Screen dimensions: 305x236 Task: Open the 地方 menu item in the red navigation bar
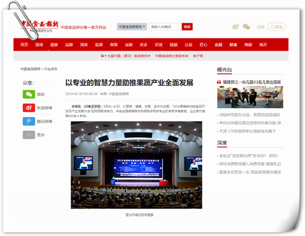pos(263,45)
